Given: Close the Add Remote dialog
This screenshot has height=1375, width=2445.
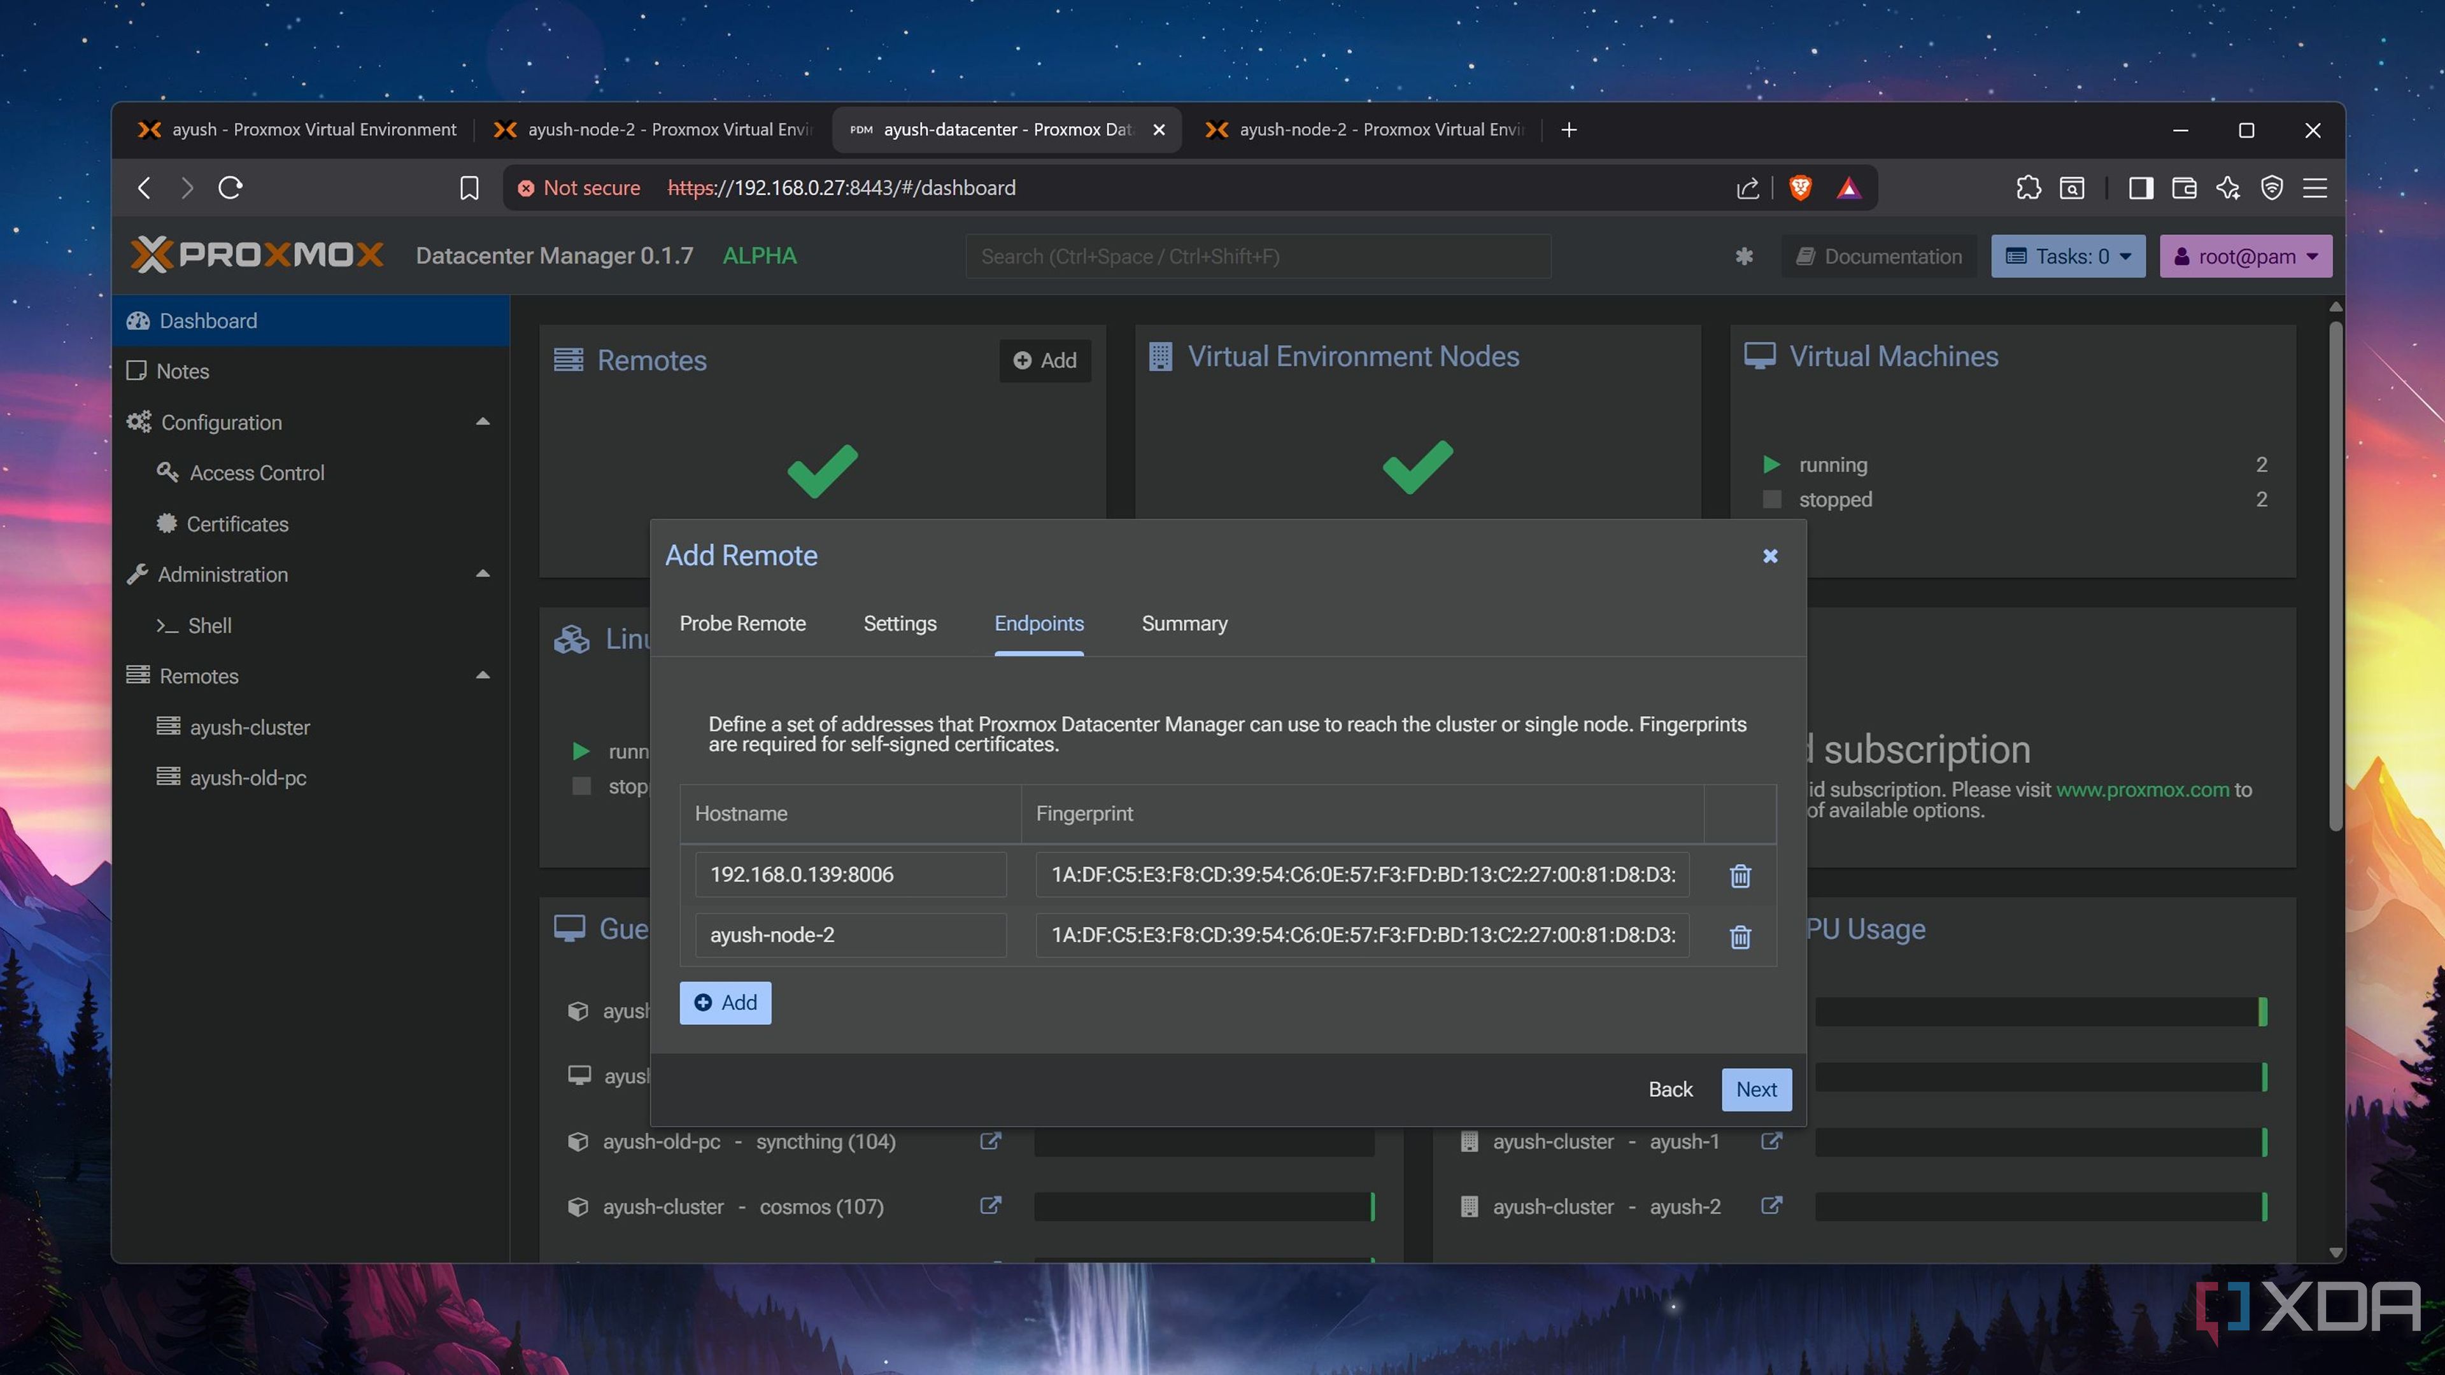Looking at the screenshot, I should pos(1770,556).
